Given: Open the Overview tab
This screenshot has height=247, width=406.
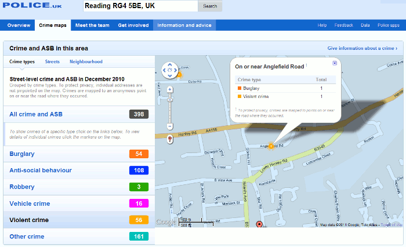Looking at the screenshot, I should point(19,25).
